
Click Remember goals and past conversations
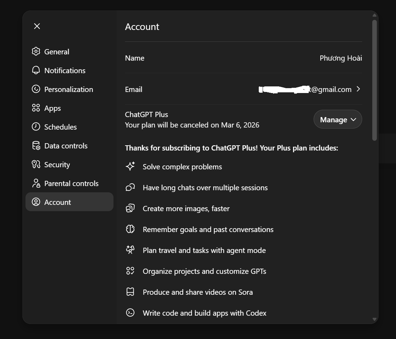[x=208, y=230]
